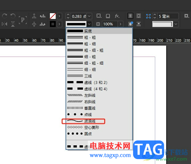Click the opacity checkerboard icon
The height and width of the screenshot is (164, 191).
[98, 24]
